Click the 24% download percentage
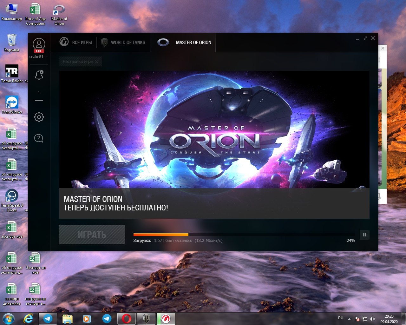The image size is (406, 325). 351,241
